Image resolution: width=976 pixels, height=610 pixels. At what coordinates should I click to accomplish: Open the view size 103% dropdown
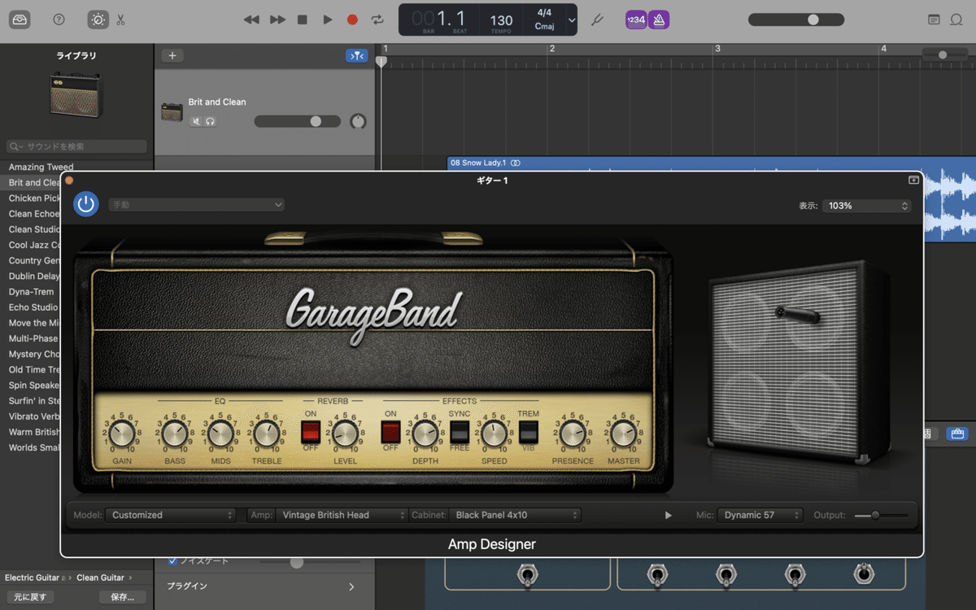click(x=867, y=206)
